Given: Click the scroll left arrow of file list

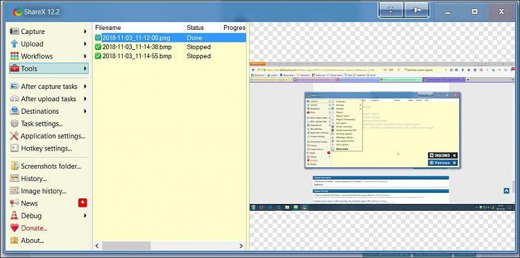Looking at the screenshot, I should click(97, 246).
